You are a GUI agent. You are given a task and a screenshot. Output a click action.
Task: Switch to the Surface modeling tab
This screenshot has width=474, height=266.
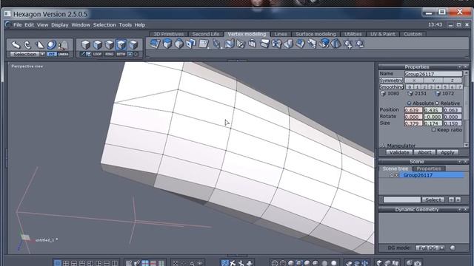tap(316, 34)
